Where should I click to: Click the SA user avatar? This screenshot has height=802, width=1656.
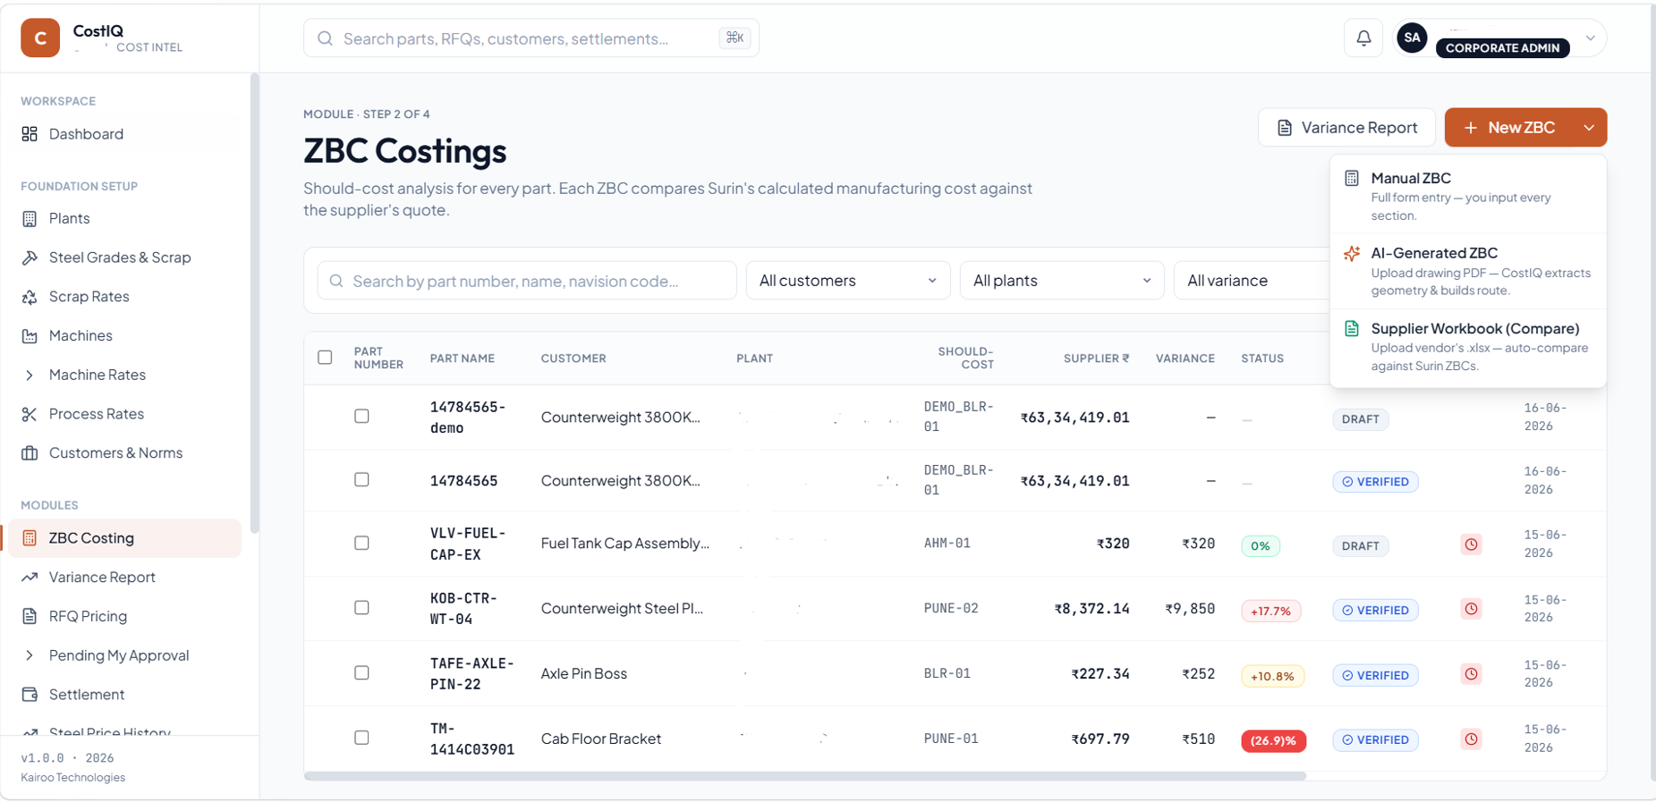[1412, 38]
